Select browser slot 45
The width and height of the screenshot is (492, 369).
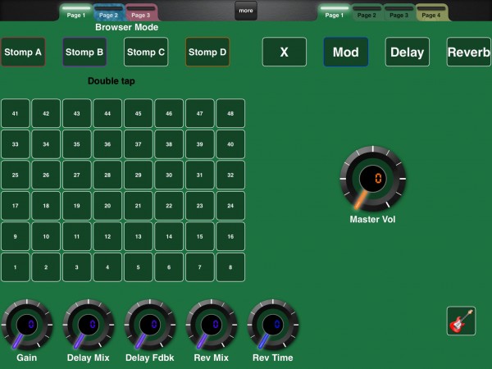(x=139, y=114)
